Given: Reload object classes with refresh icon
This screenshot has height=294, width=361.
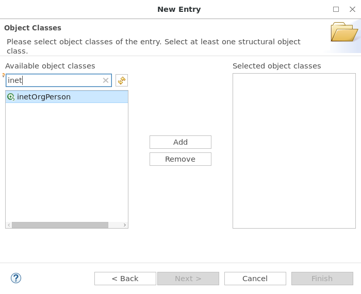Looking at the screenshot, I should click(x=122, y=80).
